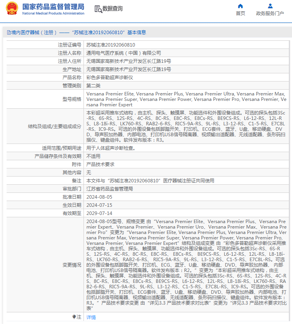Image resolution: width=292 pixels, height=324 pixels.
Task: Click the 产品储存条件及有效期 label
Action: pyautogui.click(x=58, y=156)
